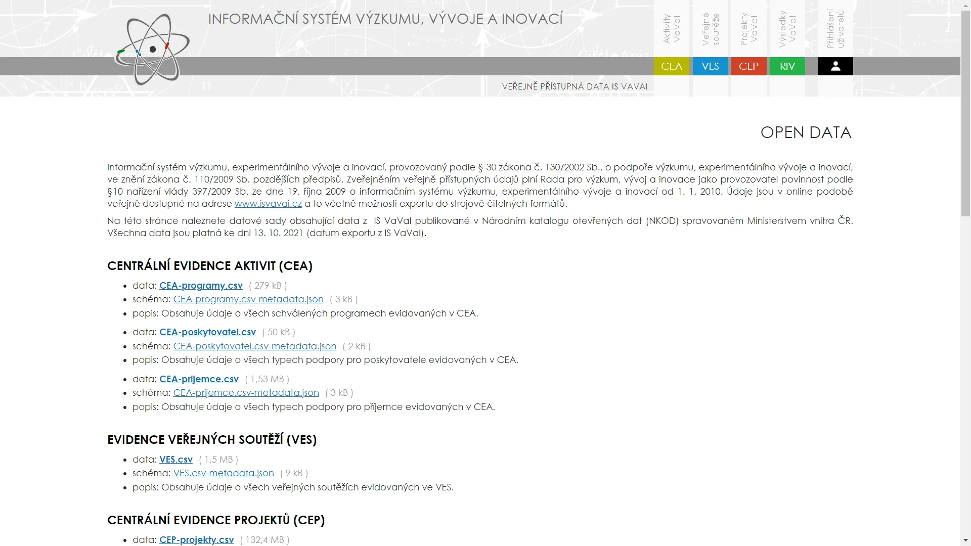Download the CEP-projekty.csv data file
This screenshot has height=546, width=971.
pos(196,539)
